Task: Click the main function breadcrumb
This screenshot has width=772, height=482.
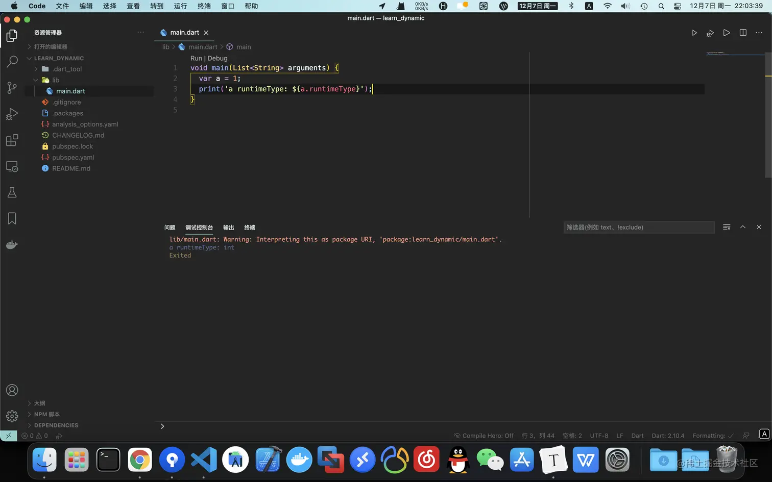Action: pyautogui.click(x=244, y=47)
